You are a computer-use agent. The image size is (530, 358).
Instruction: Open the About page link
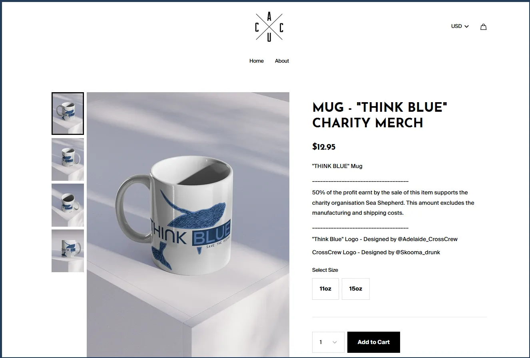(282, 61)
